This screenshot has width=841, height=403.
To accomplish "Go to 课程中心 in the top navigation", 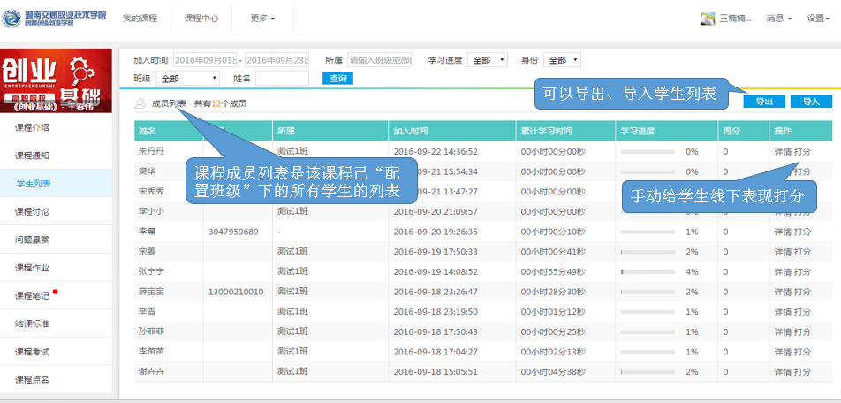I will 201,19.
